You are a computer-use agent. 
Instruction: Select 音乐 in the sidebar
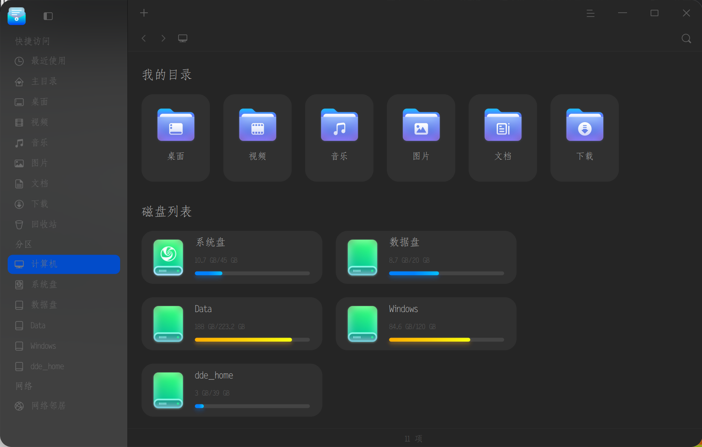(x=64, y=143)
